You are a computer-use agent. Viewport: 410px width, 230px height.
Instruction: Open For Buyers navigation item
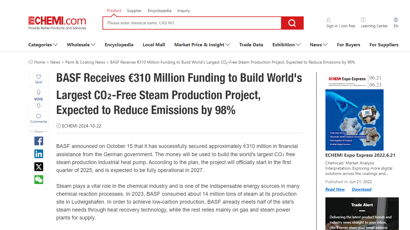pos(348,45)
